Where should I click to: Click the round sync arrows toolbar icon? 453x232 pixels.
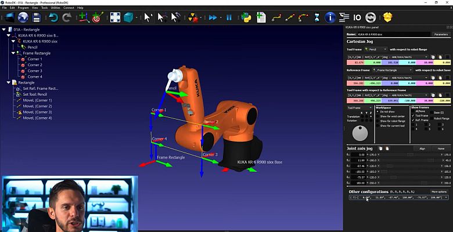[371, 17]
